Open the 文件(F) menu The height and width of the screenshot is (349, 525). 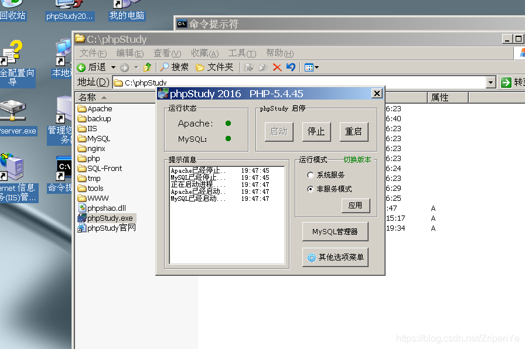(x=93, y=53)
